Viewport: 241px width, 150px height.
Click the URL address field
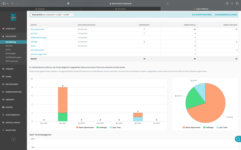[120, 3]
